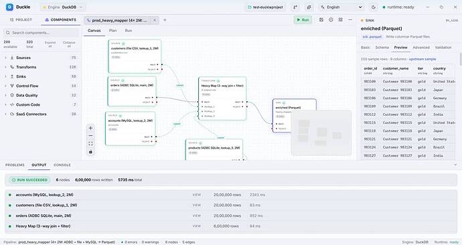462x245 pixels.
Task: Select the Canvas view tab
Action: click(94, 31)
